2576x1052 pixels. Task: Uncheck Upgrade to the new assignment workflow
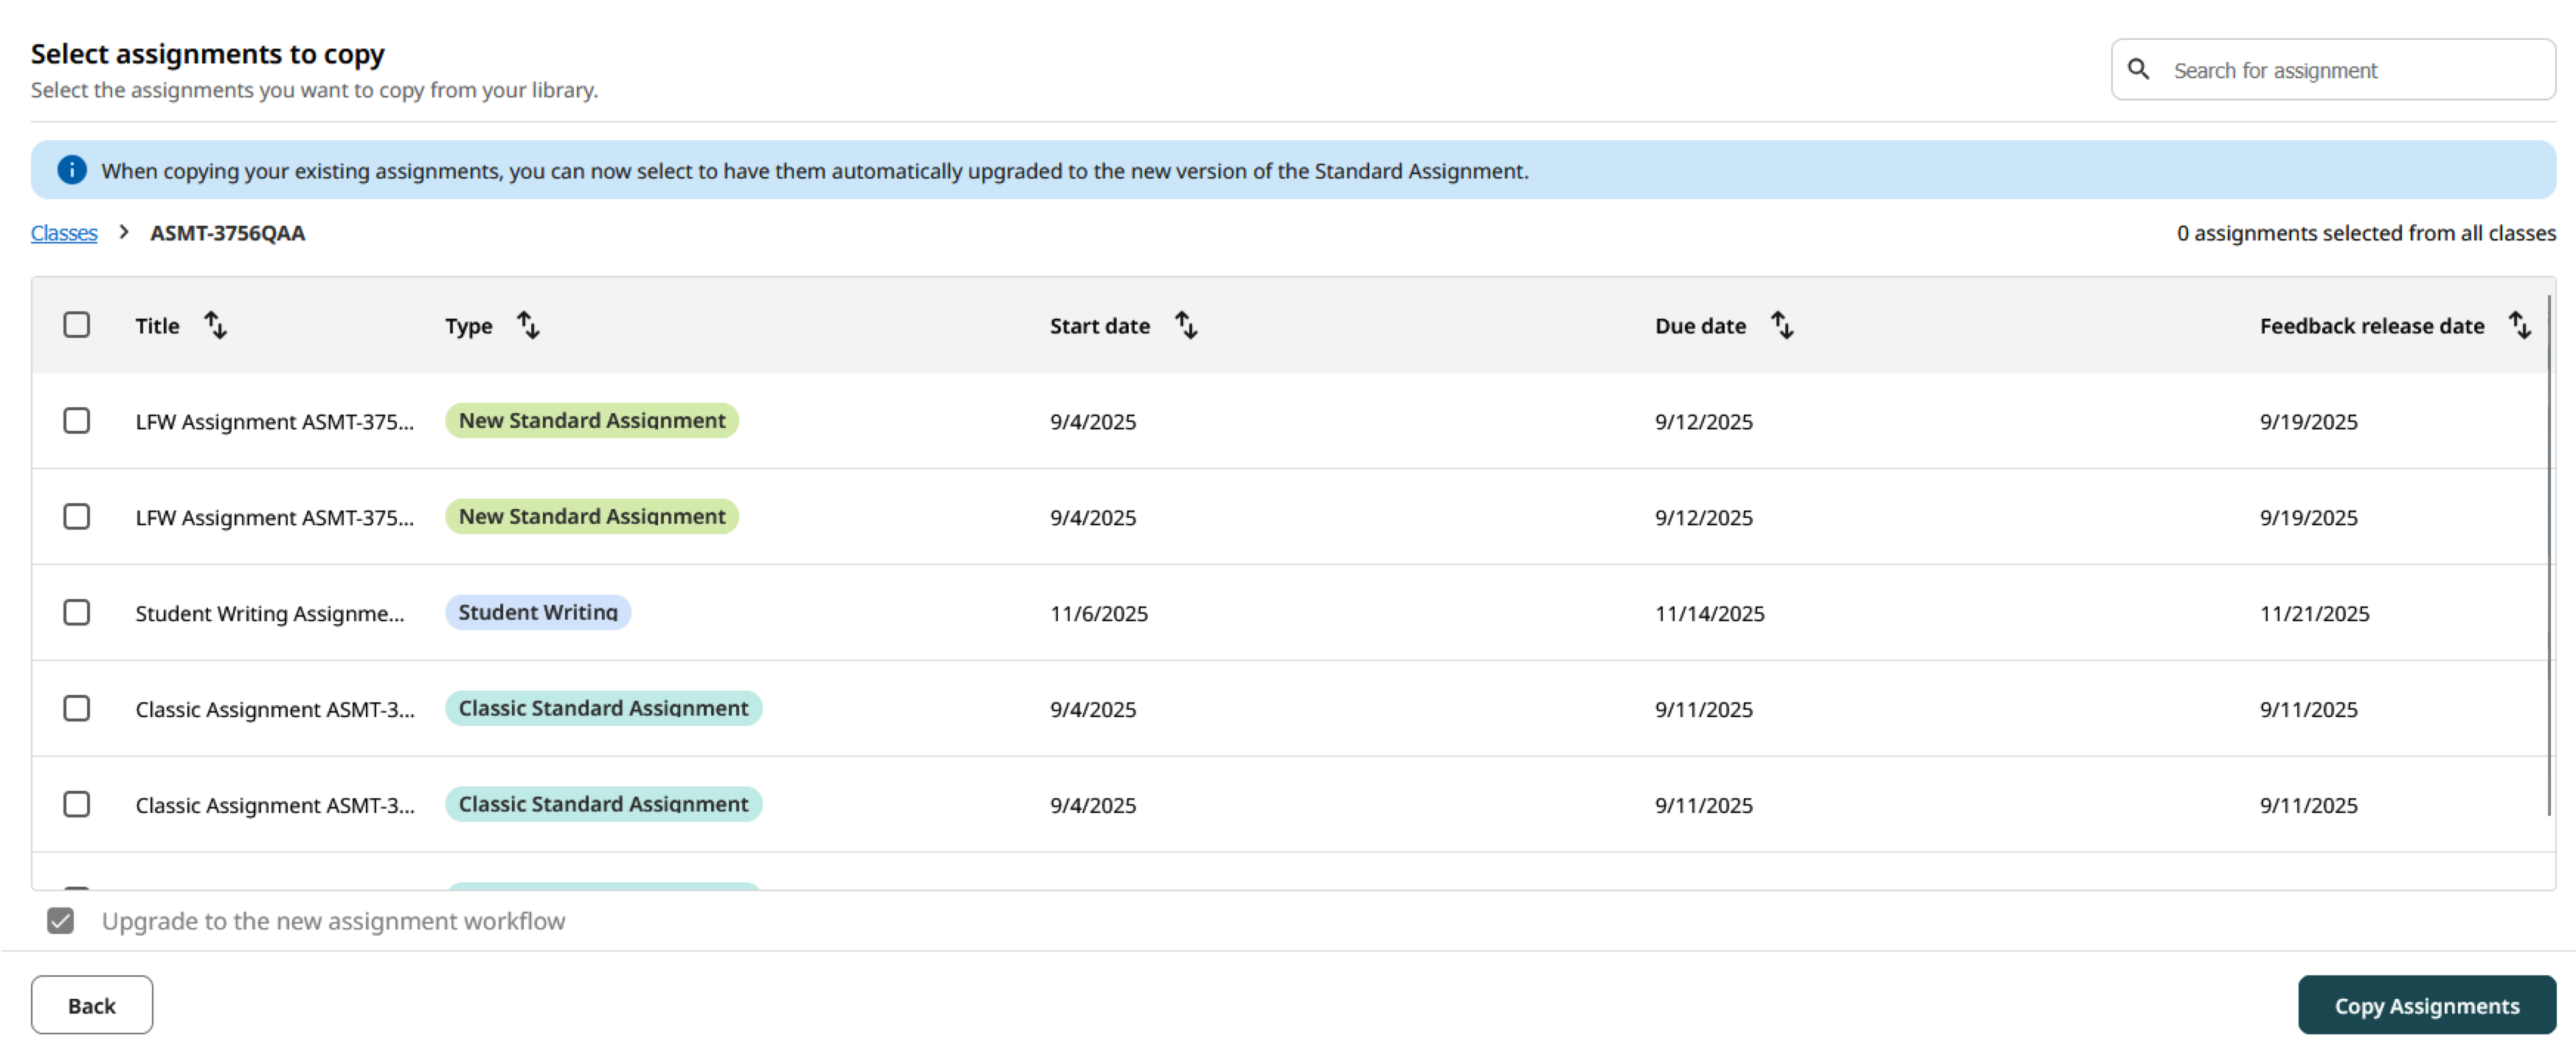pos(60,920)
